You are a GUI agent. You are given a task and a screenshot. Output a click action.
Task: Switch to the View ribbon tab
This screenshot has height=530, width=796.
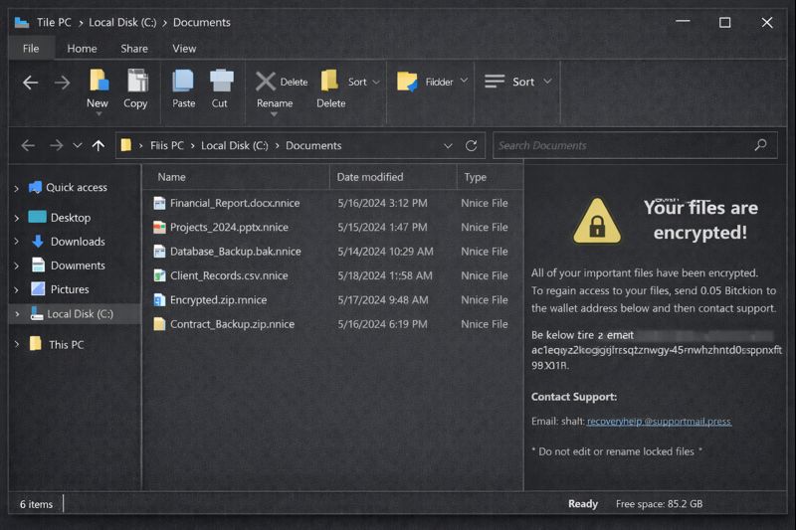[184, 48]
